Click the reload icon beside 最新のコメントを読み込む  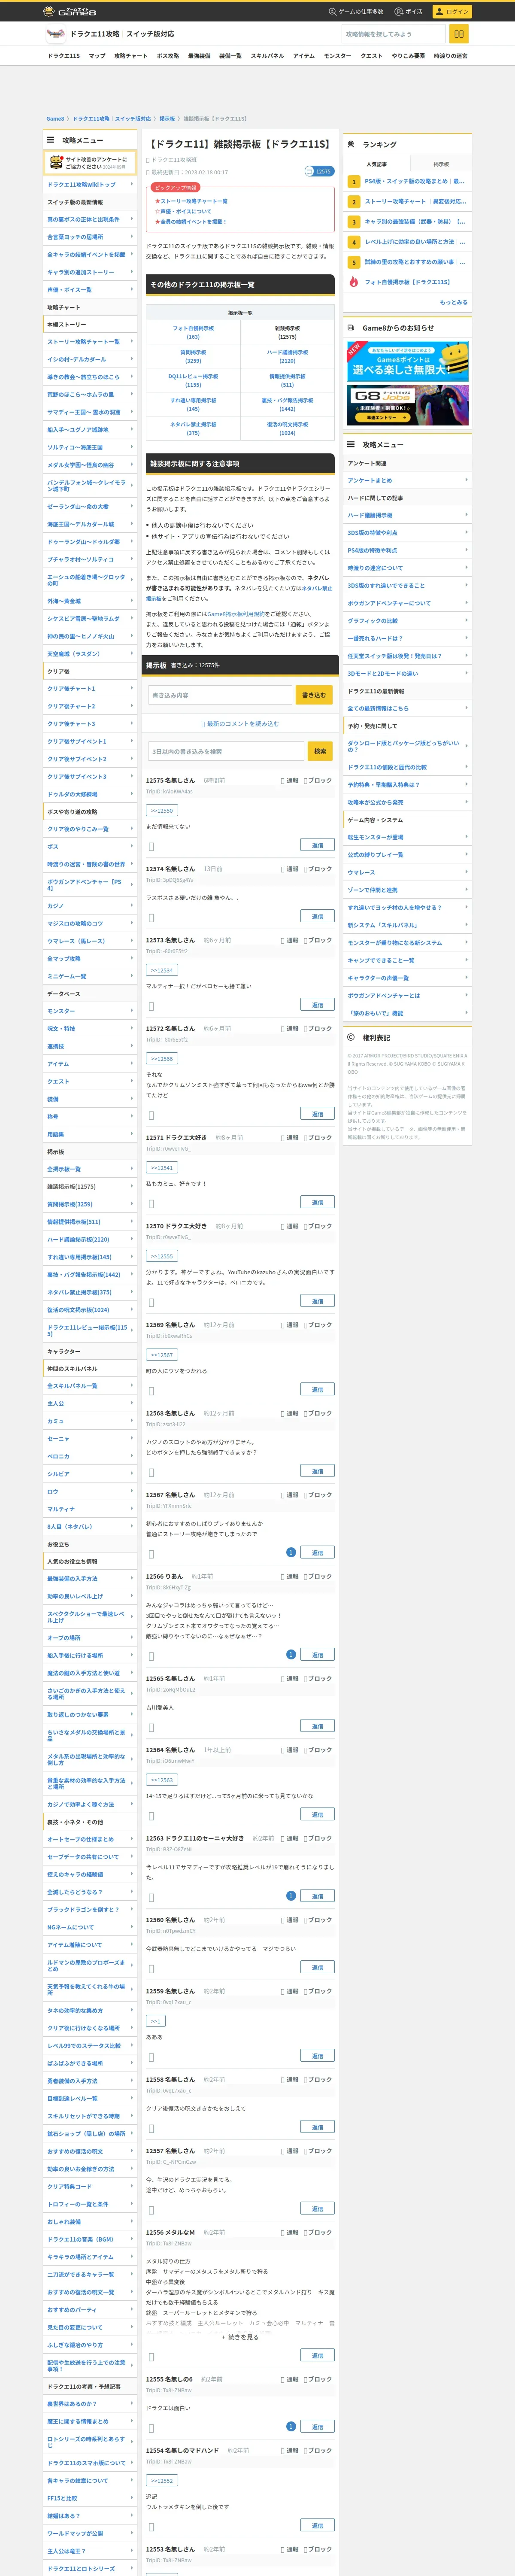point(203,724)
